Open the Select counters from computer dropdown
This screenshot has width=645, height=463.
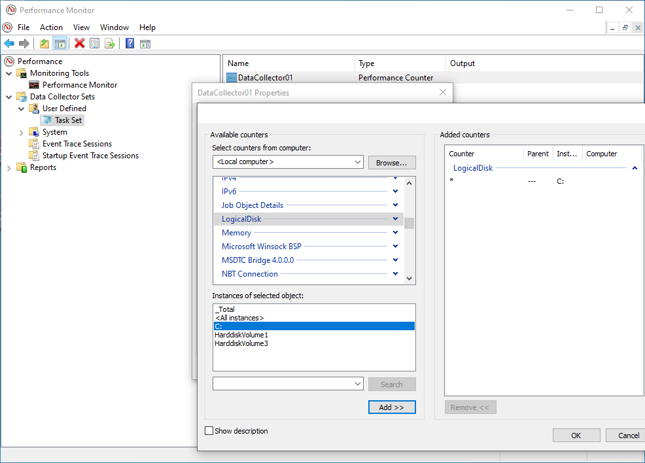pyautogui.click(x=357, y=162)
